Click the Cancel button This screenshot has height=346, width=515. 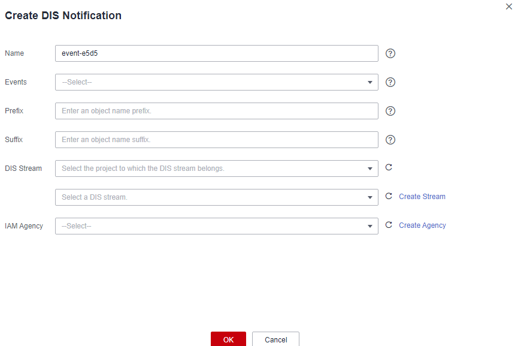(x=275, y=339)
